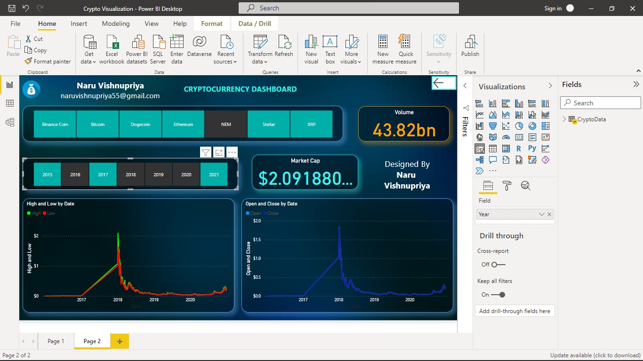Choose the Slicer visual icon
This screenshot has height=361, width=643.
(480, 149)
